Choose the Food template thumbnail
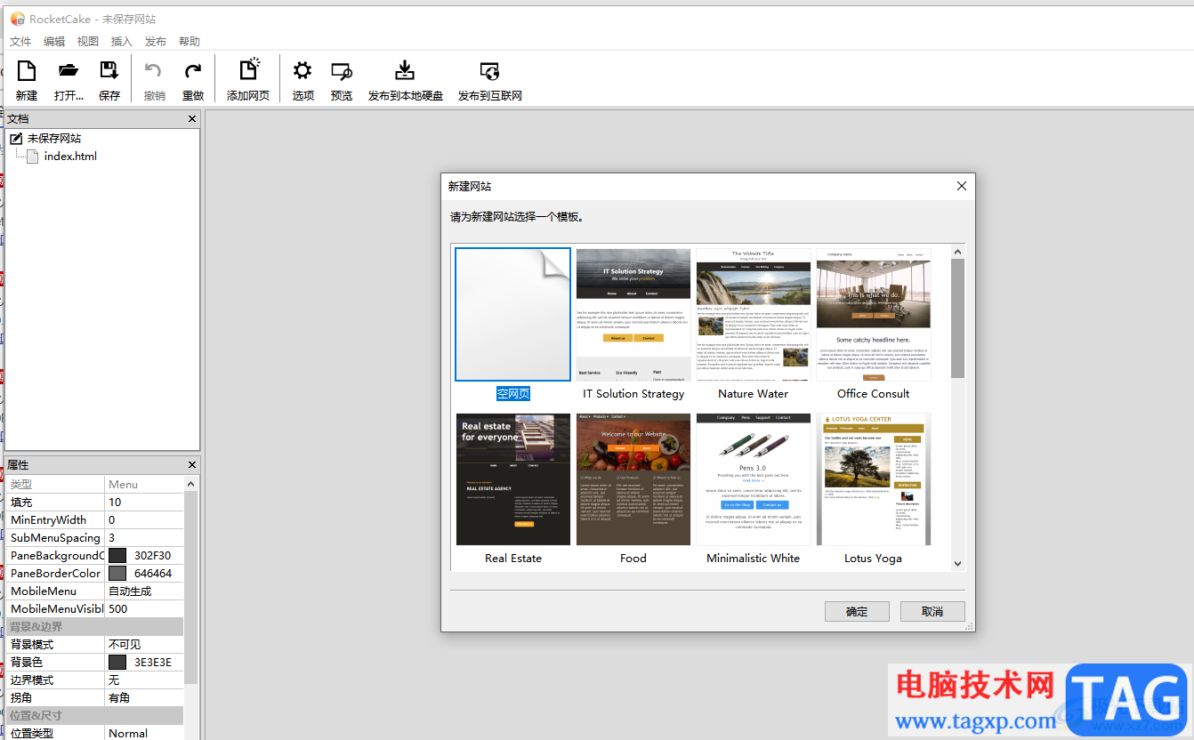The height and width of the screenshot is (740, 1194). click(x=633, y=479)
